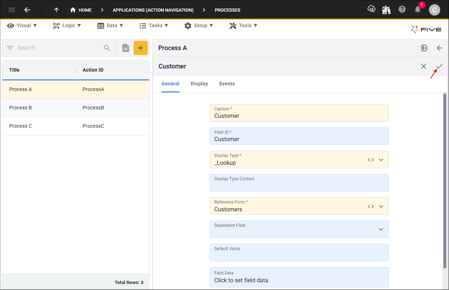
Task: Open the books library icon
Action: (387, 10)
